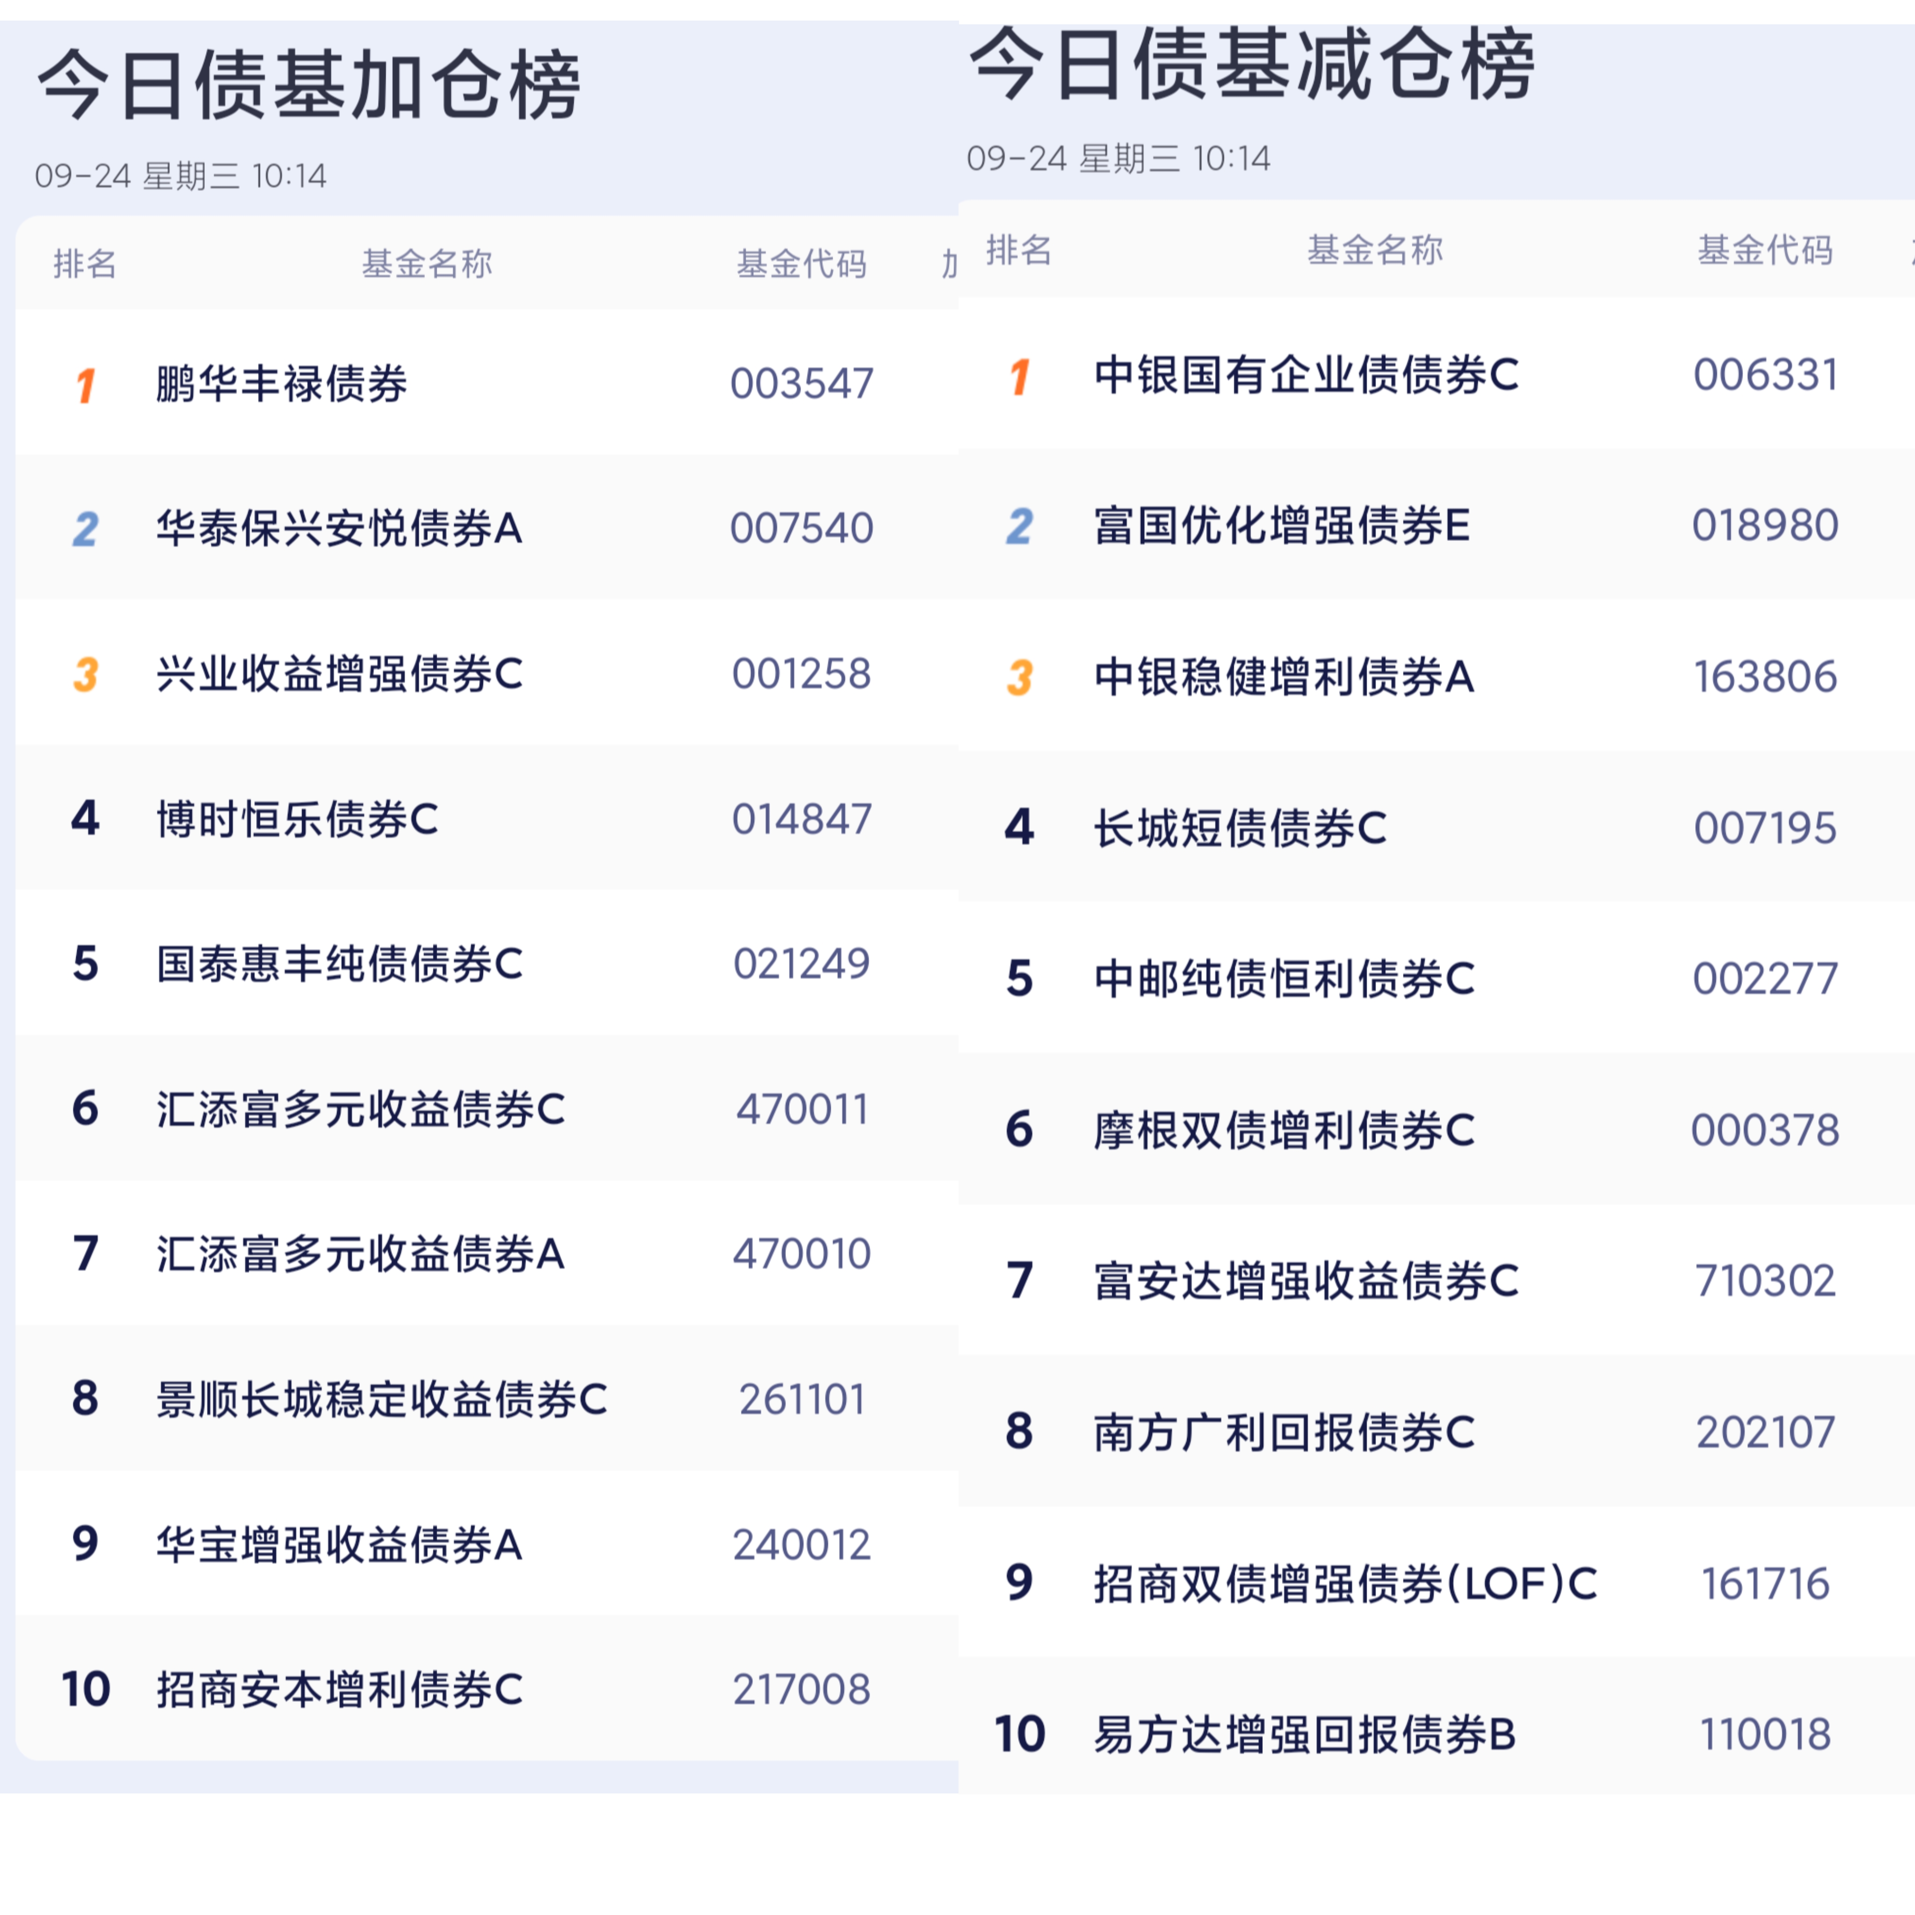Select fund code 002277
The height and width of the screenshot is (1915, 1915).
tap(1765, 979)
